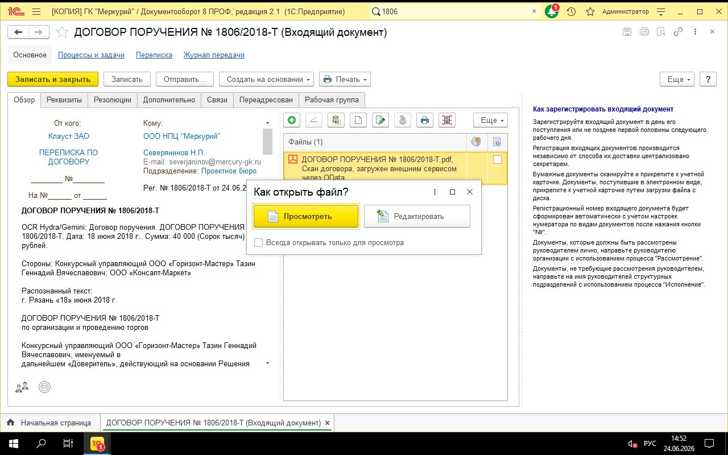Click the save diskette icon in header
Image resolution: width=728 pixels, height=455 pixels.
[x=627, y=32]
